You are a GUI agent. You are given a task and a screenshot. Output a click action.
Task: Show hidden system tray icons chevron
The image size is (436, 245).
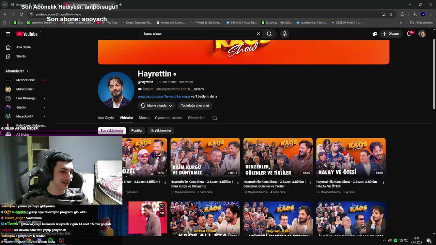click(x=385, y=241)
